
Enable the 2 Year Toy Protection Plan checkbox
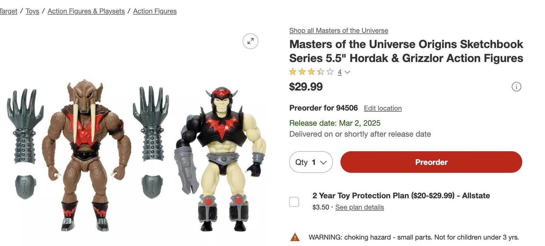(294, 202)
